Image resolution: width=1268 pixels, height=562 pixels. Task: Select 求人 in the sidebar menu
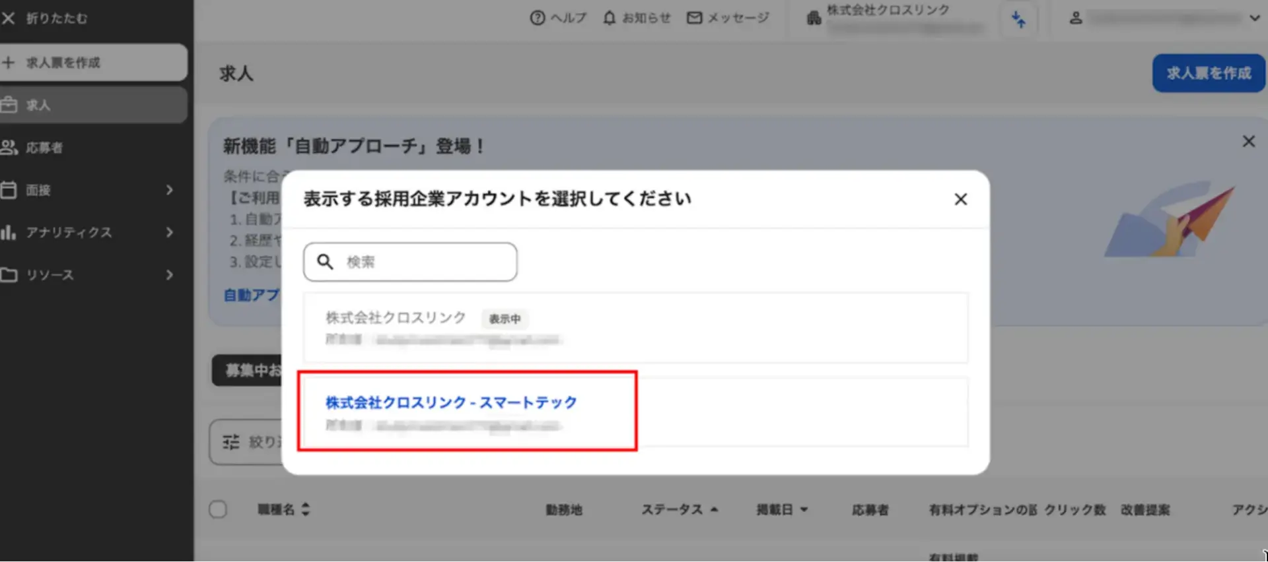click(38, 106)
